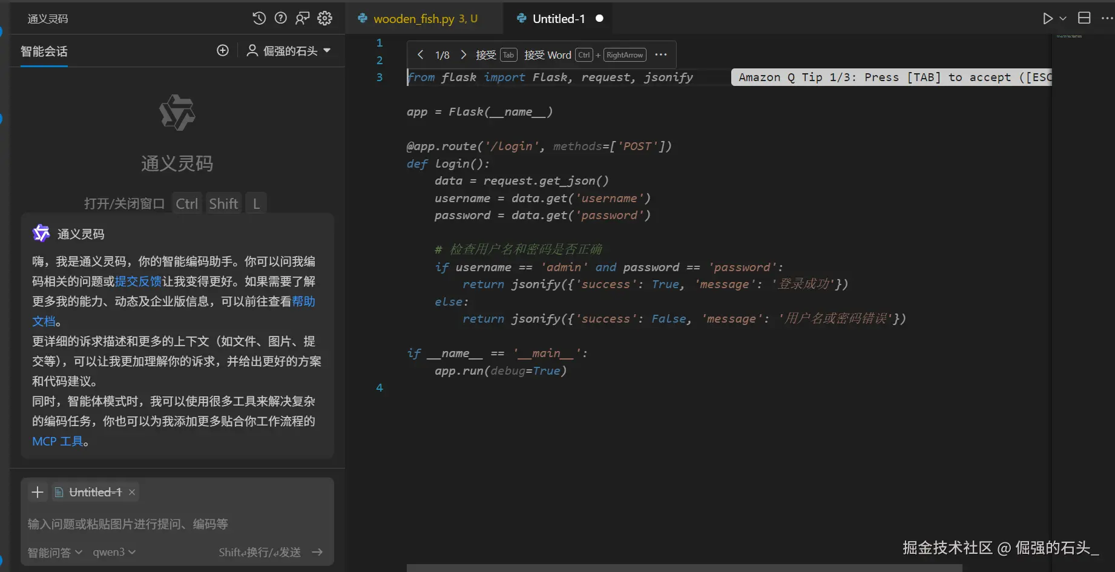The height and width of the screenshot is (572, 1115).
Task: Split the editor with the layout icon
Action: tap(1084, 18)
